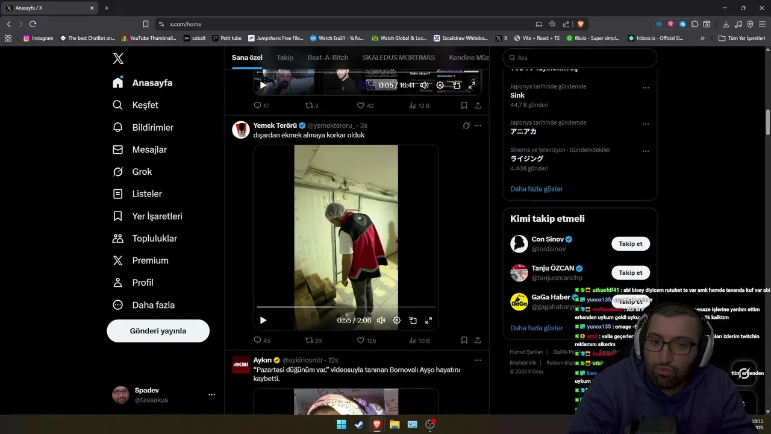The width and height of the screenshot is (771, 434).
Task: Click the Ara search field
Action: tap(579, 58)
